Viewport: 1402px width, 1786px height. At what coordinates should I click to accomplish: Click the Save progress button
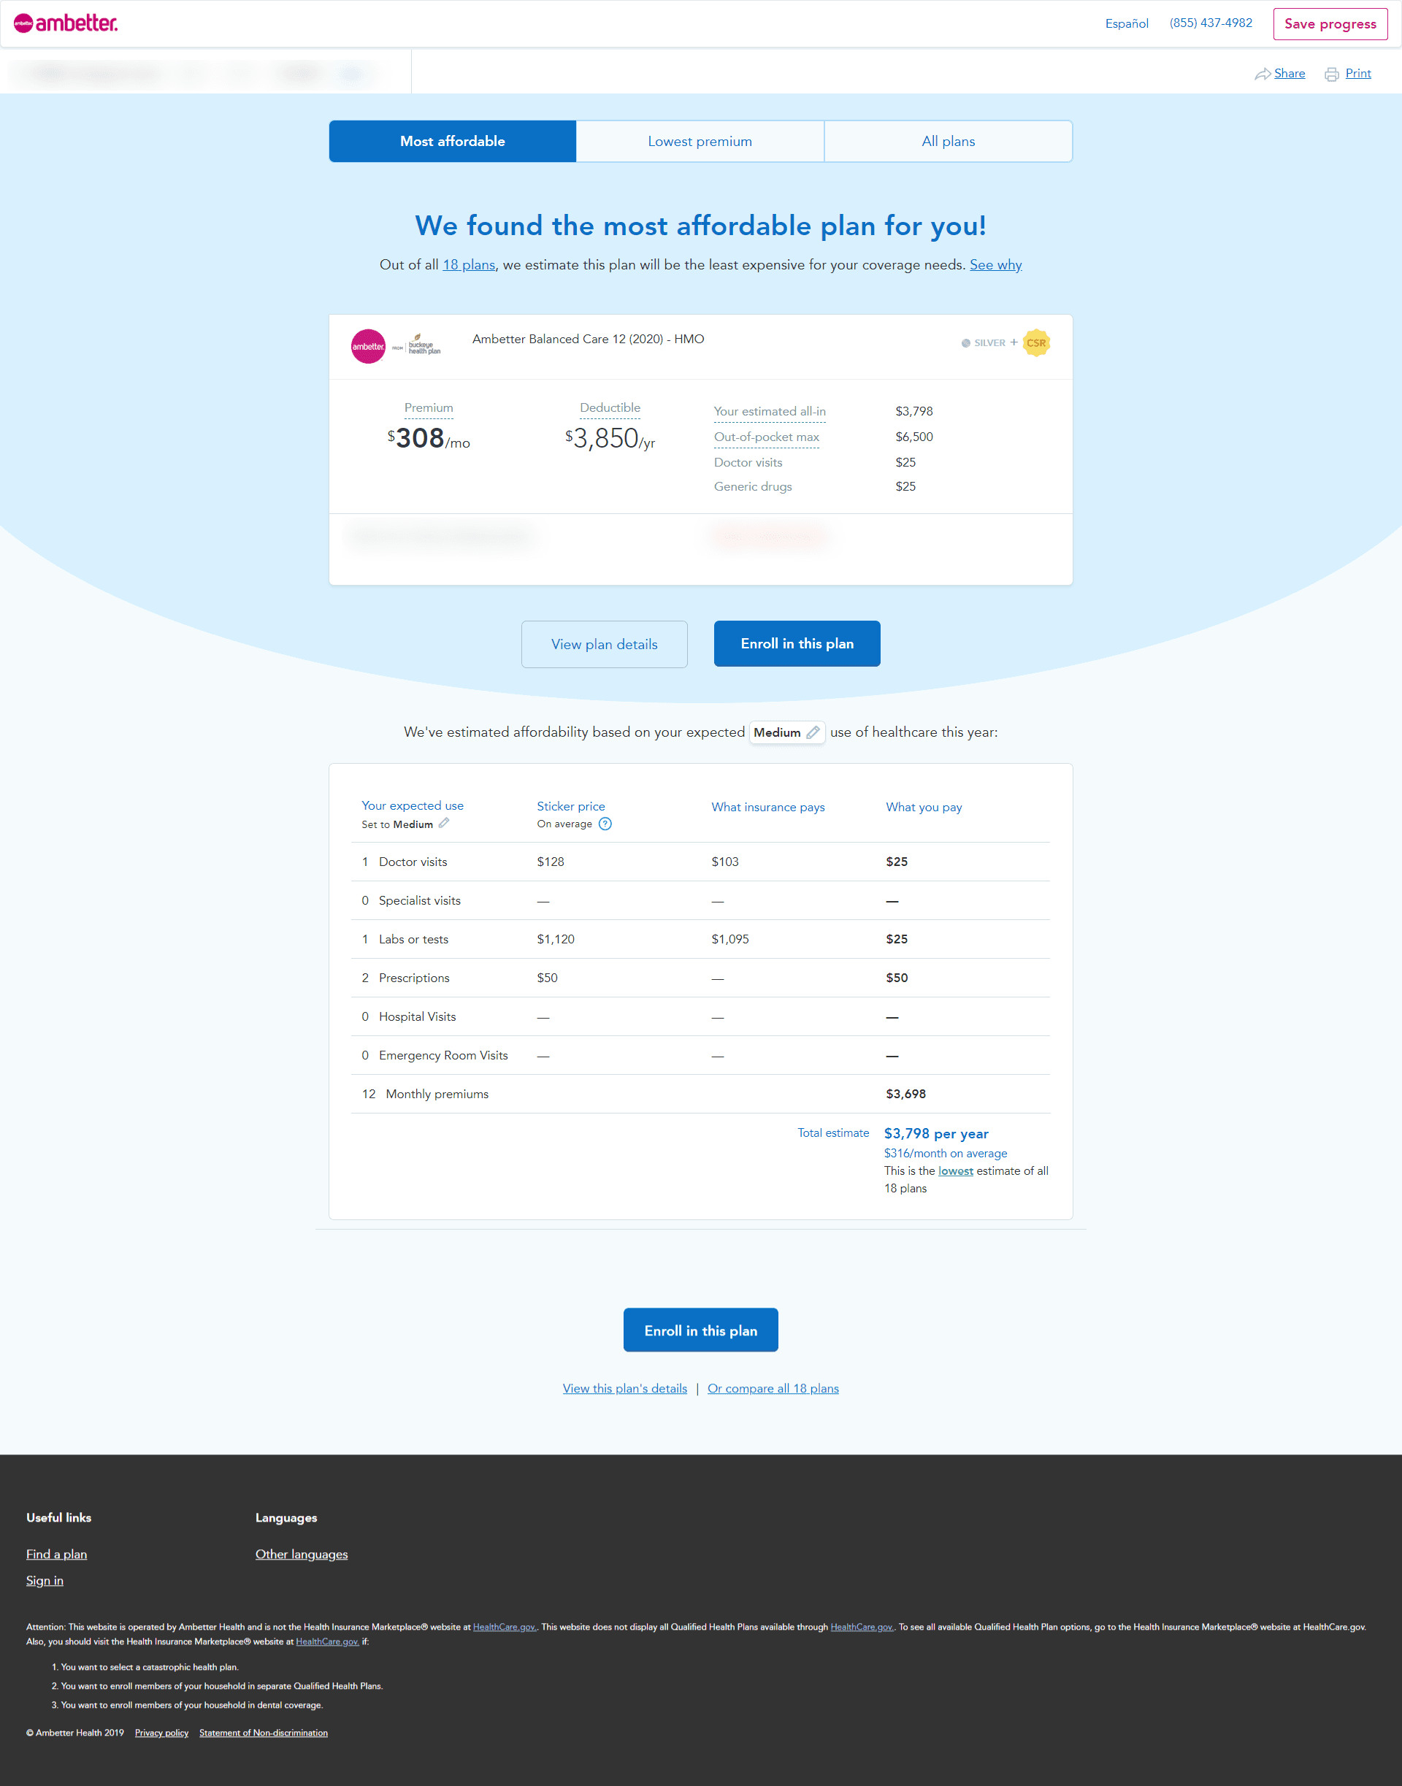coord(1330,24)
